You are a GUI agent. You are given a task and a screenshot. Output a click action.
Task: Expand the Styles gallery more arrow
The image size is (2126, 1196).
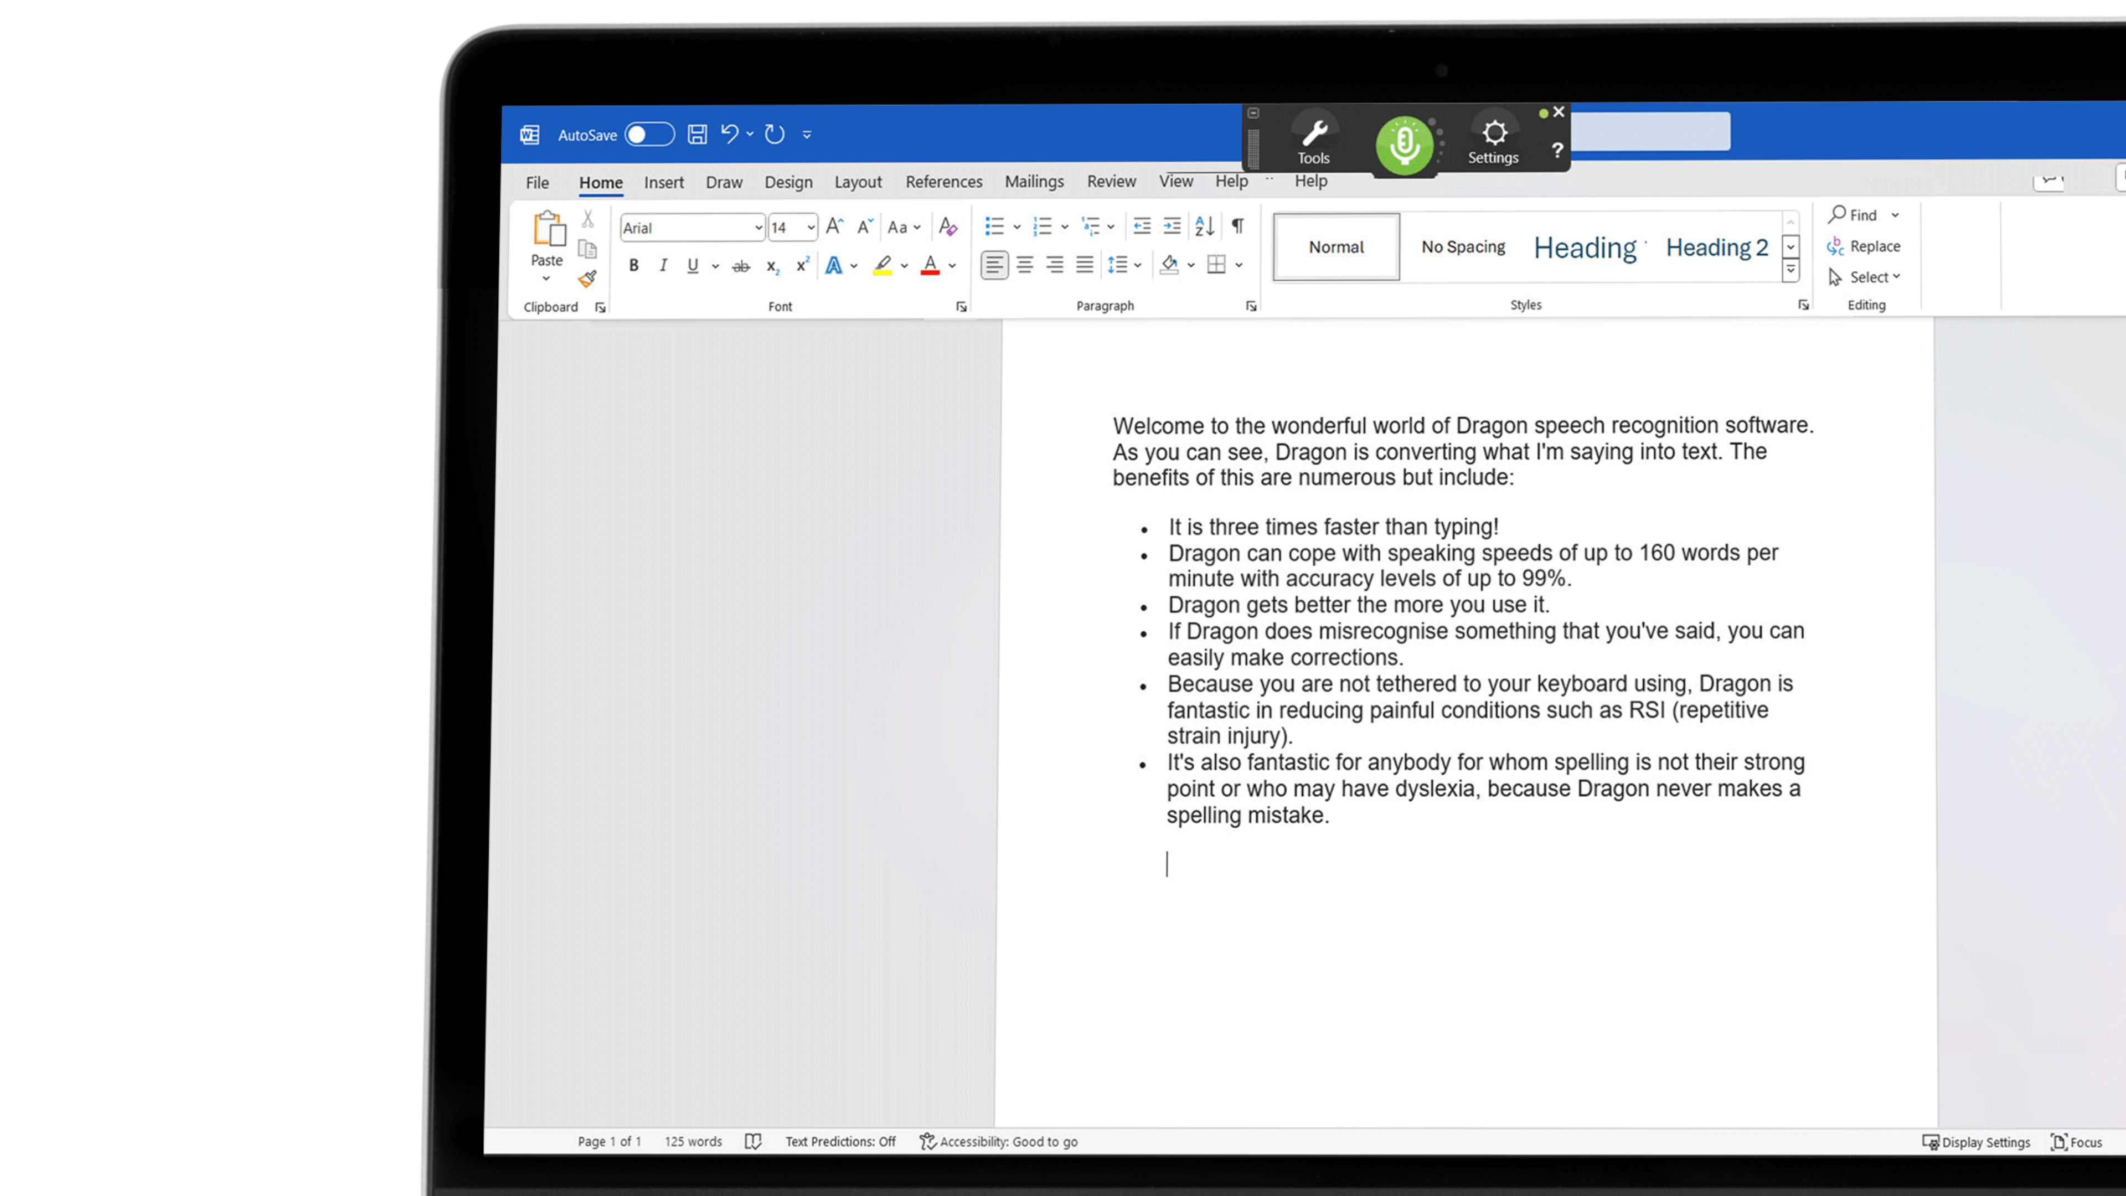point(1791,270)
